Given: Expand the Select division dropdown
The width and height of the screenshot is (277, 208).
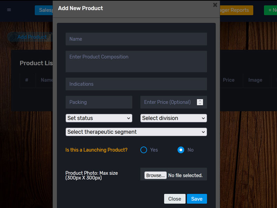Looking at the screenshot, I should pyautogui.click(x=173, y=118).
